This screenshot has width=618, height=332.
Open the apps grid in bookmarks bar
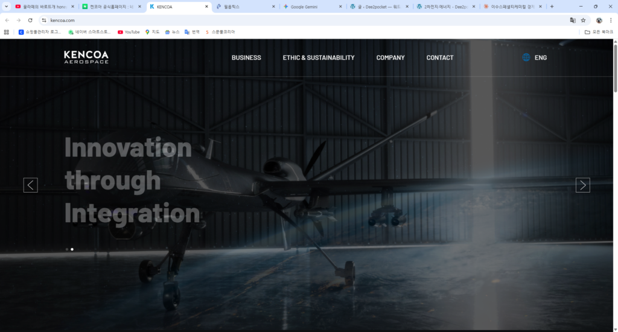(7, 32)
